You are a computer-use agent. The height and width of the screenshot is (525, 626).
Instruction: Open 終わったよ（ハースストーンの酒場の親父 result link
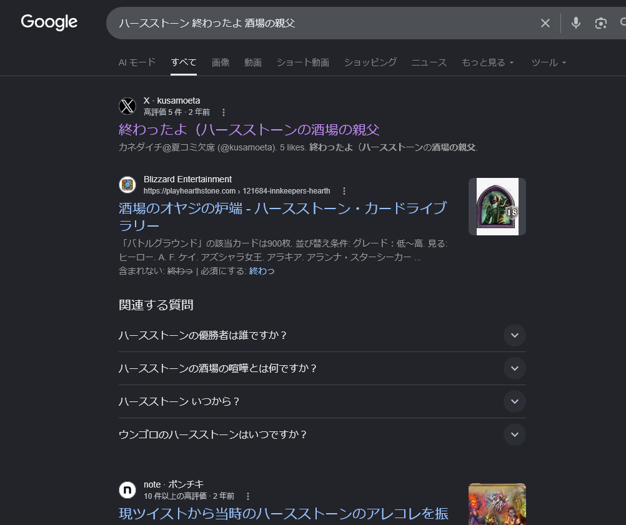click(249, 130)
